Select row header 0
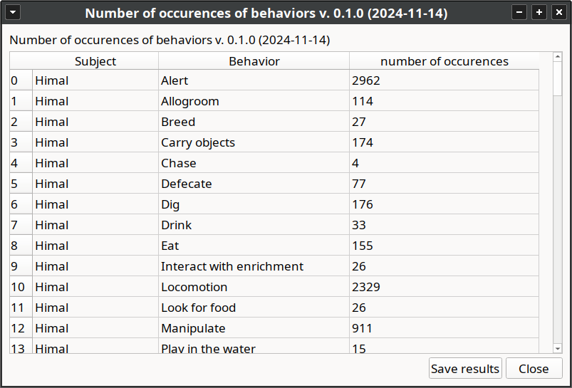The height and width of the screenshot is (388, 572). tap(21, 80)
